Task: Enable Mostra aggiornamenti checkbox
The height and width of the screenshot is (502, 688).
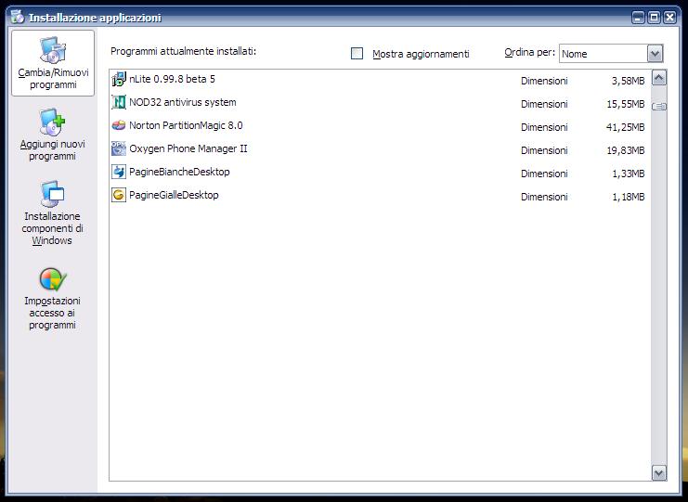Action: click(x=357, y=54)
